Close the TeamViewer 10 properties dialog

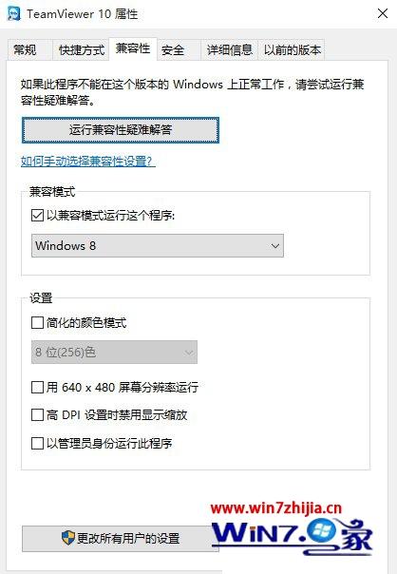pos(383,14)
